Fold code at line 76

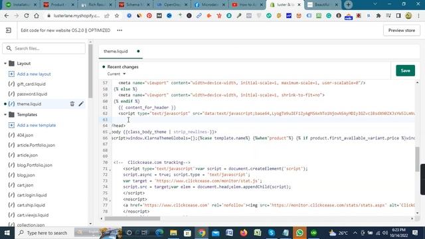(110, 200)
